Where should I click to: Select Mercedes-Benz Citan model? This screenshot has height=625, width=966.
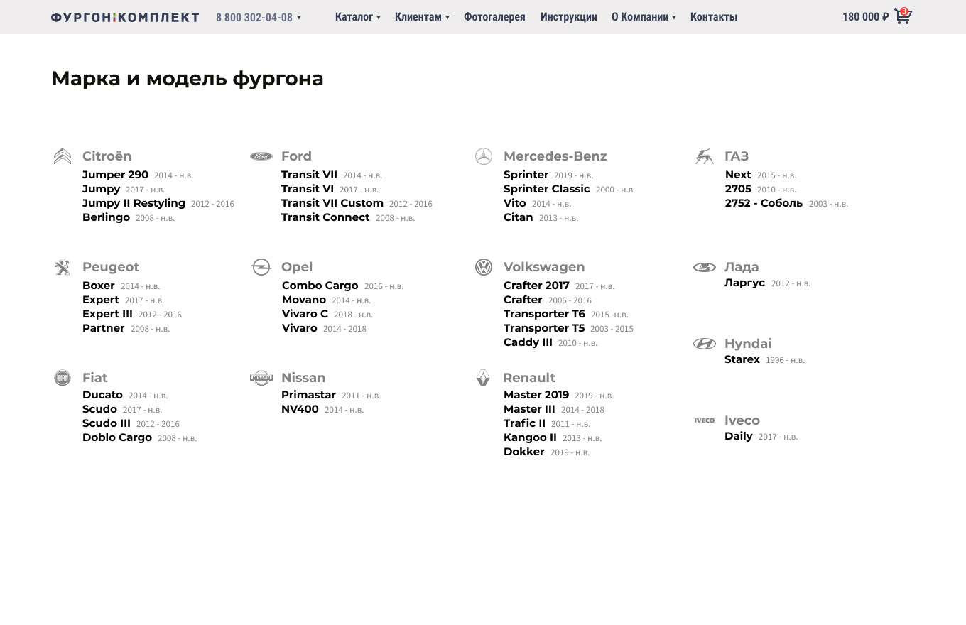[x=518, y=217]
